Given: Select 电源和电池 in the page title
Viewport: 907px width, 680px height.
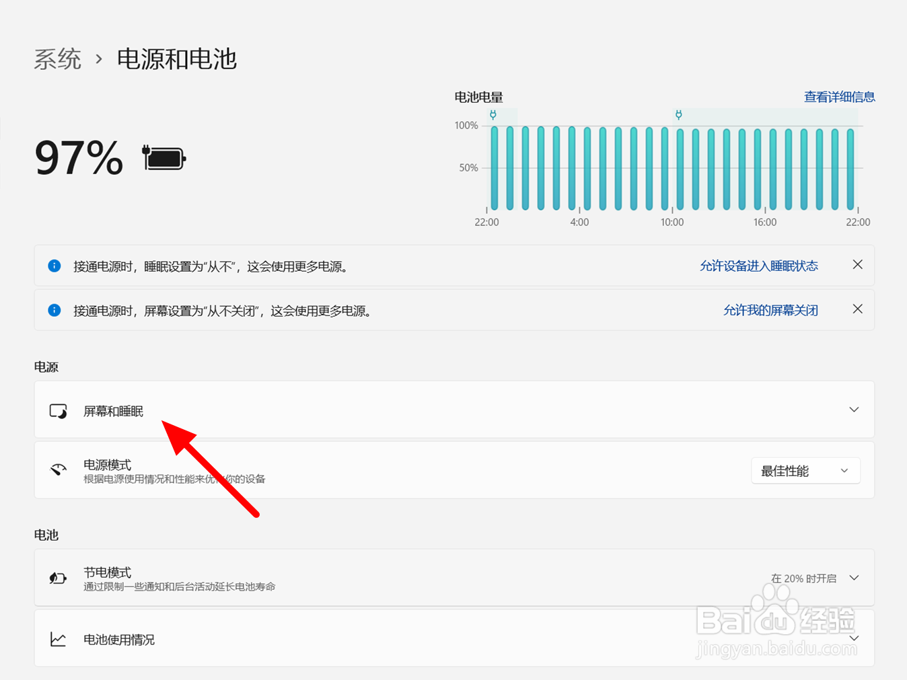Looking at the screenshot, I should tap(176, 59).
